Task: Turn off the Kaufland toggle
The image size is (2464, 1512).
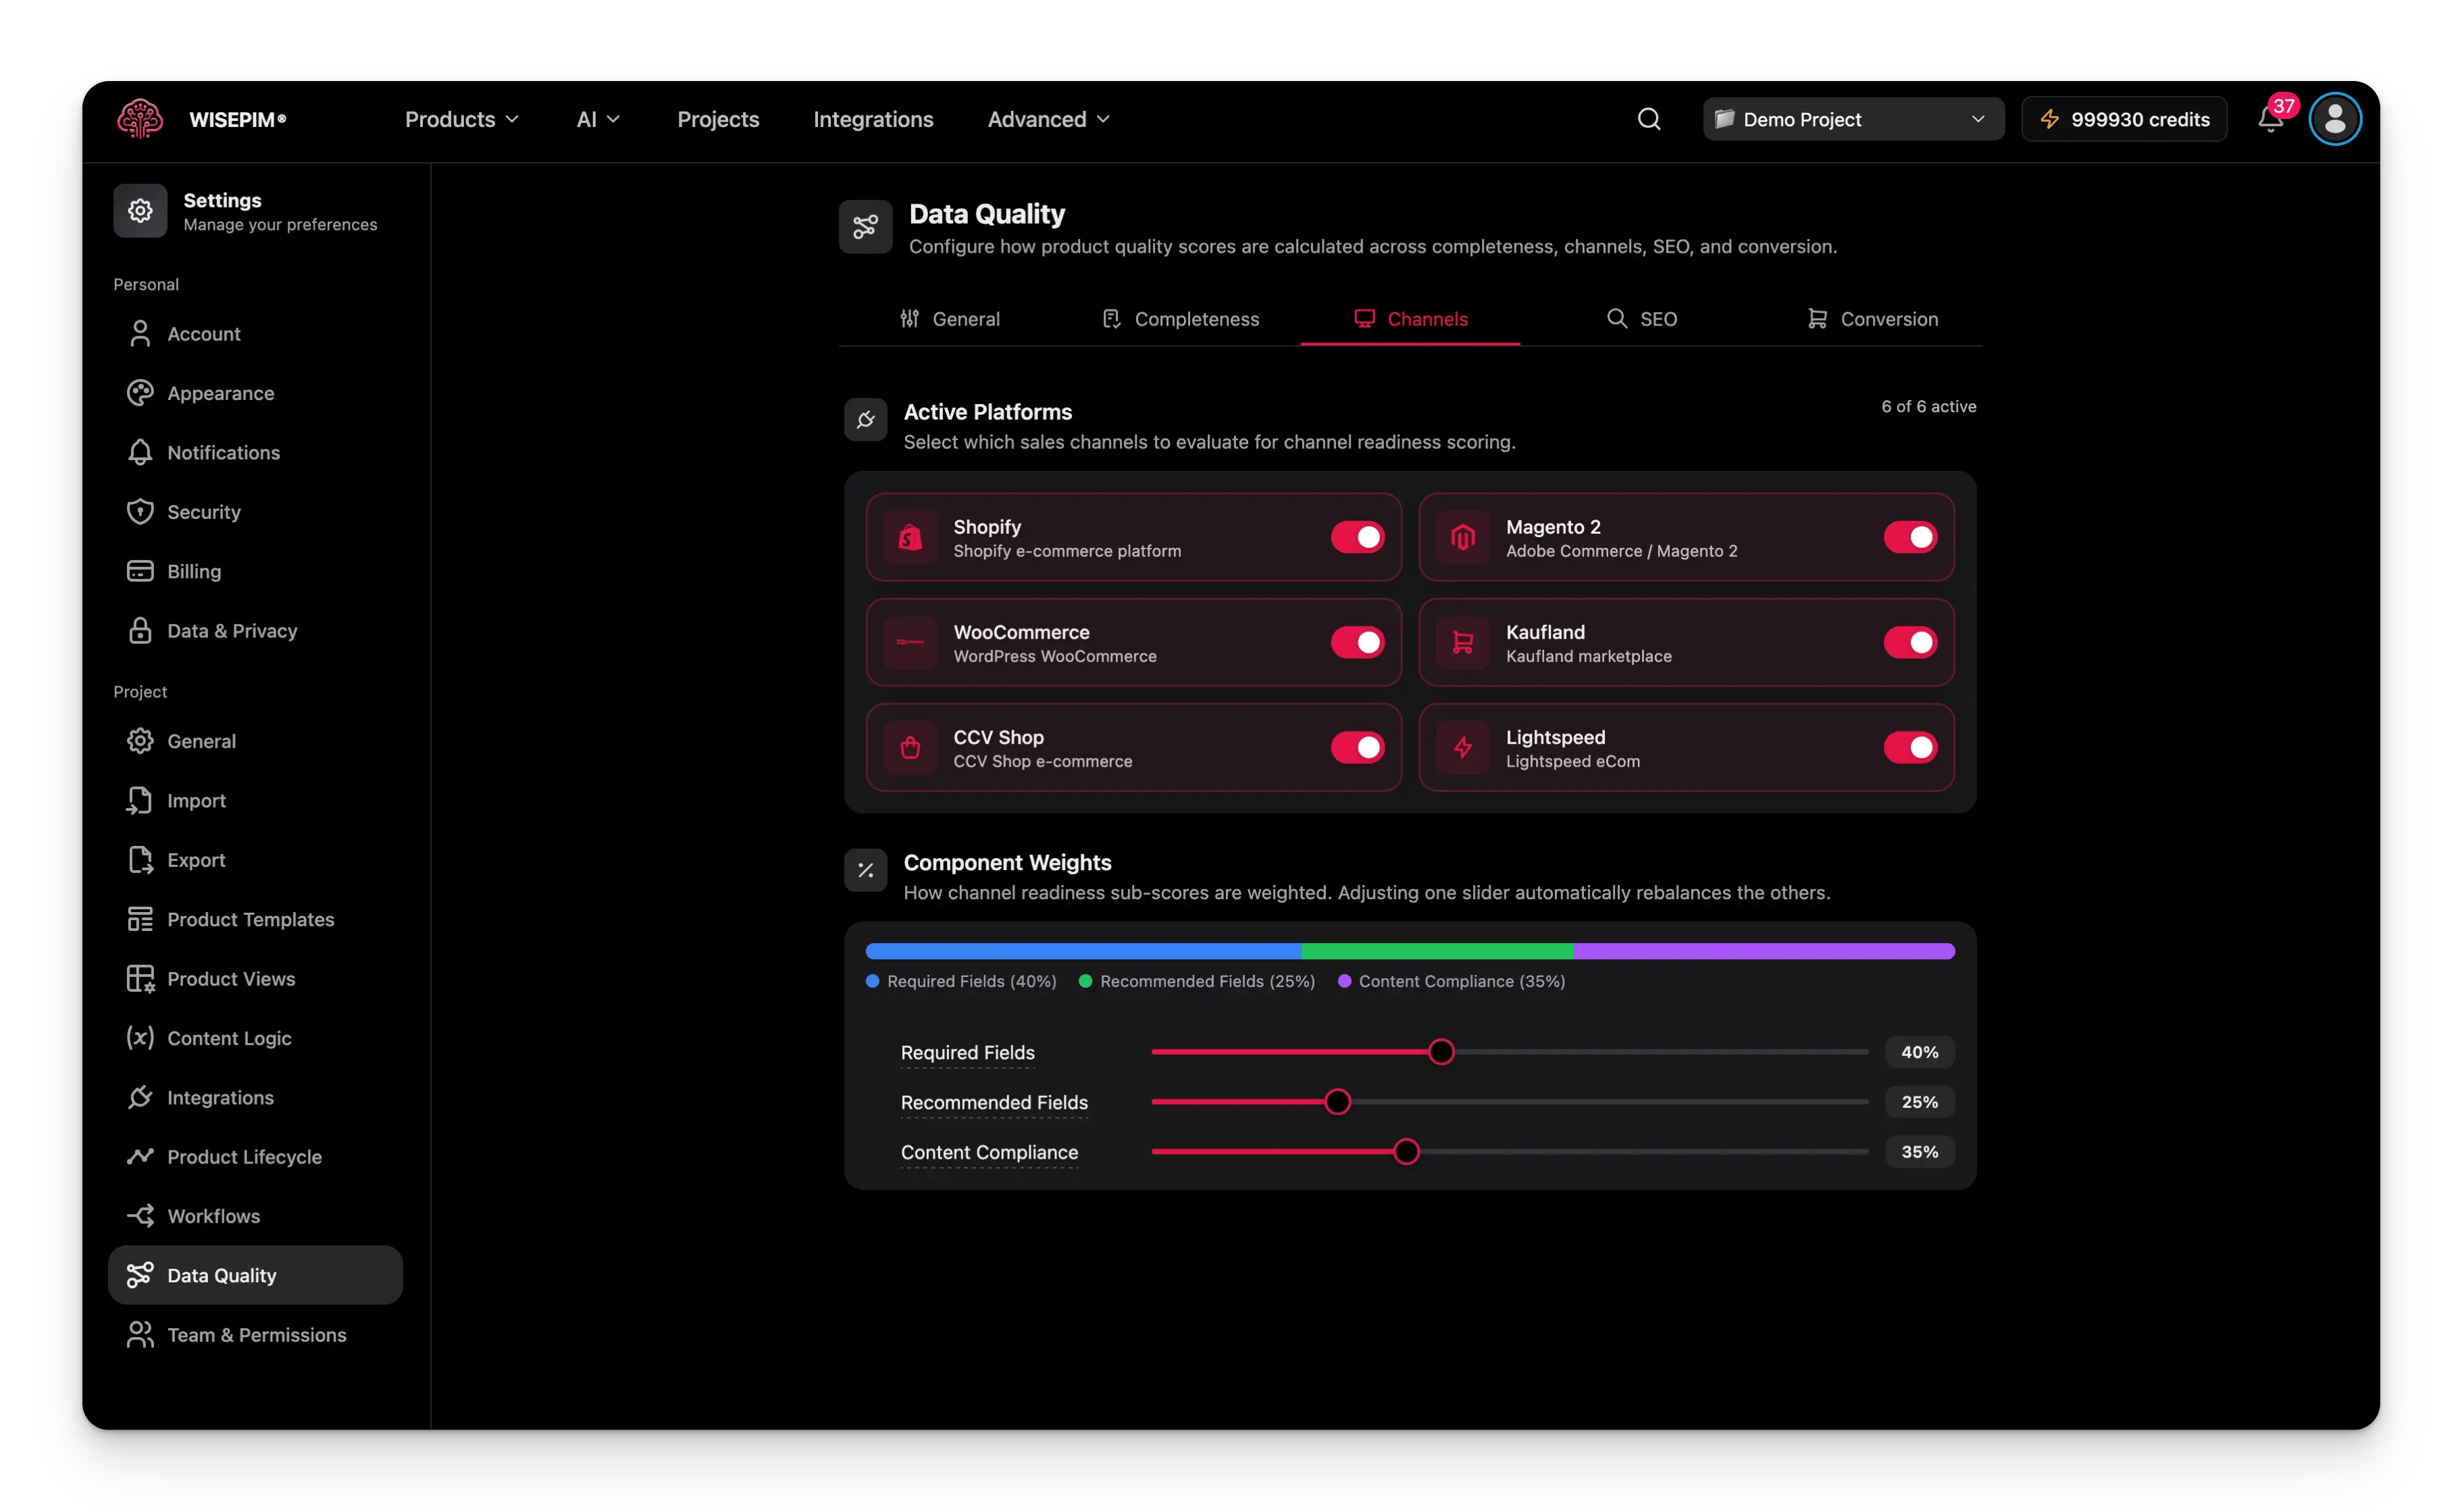Action: click(x=1910, y=642)
